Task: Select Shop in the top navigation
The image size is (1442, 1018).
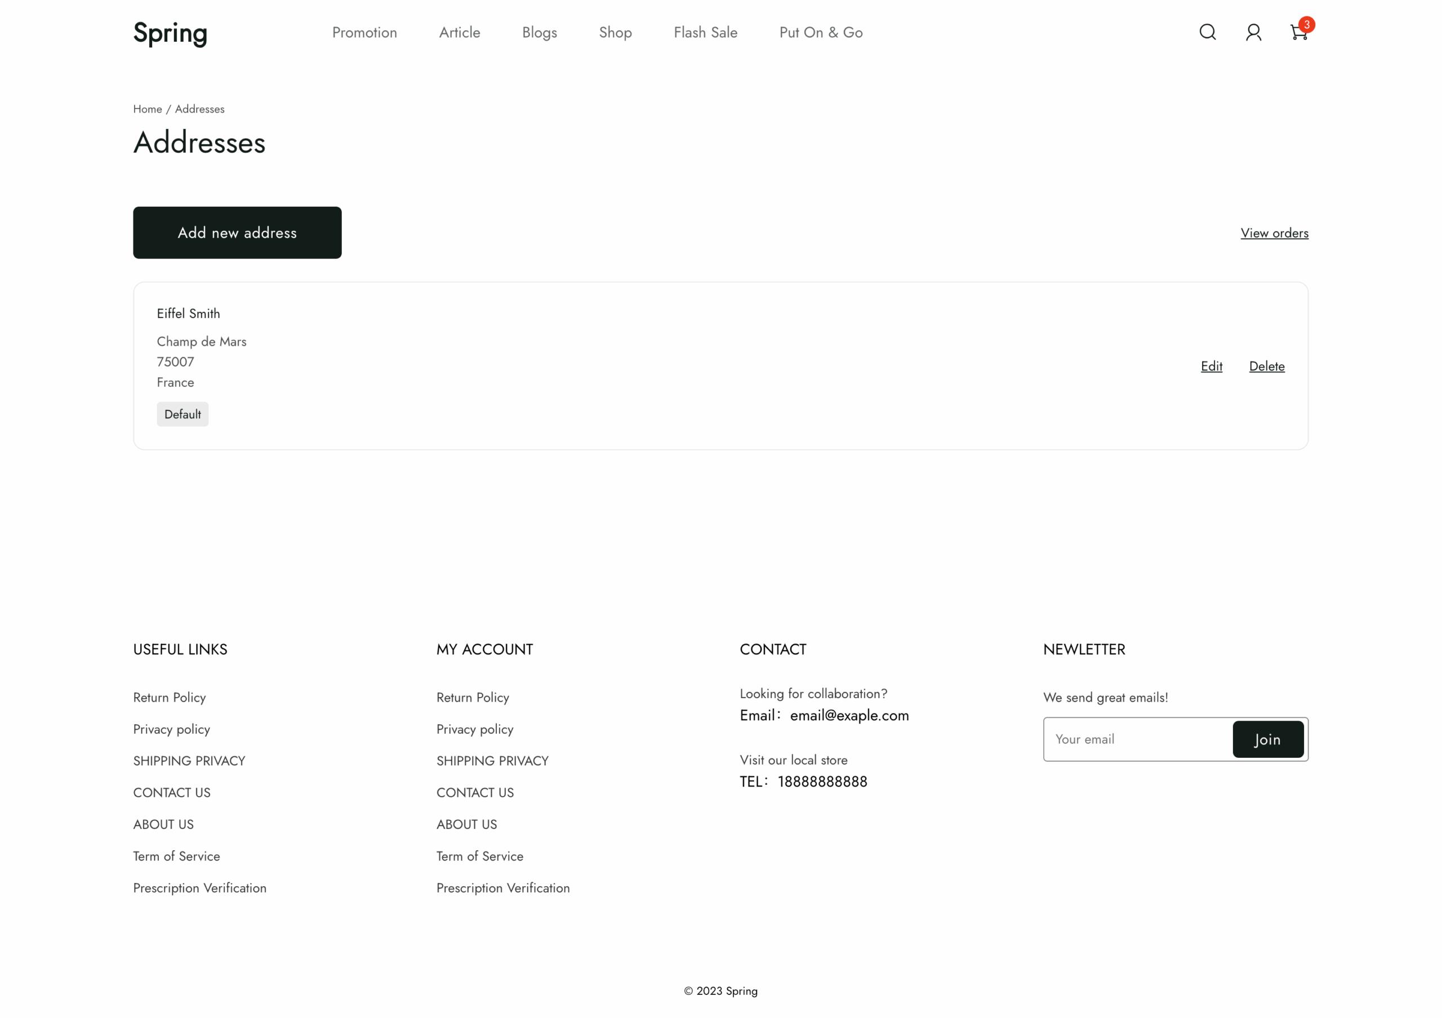Action: [615, 33]
